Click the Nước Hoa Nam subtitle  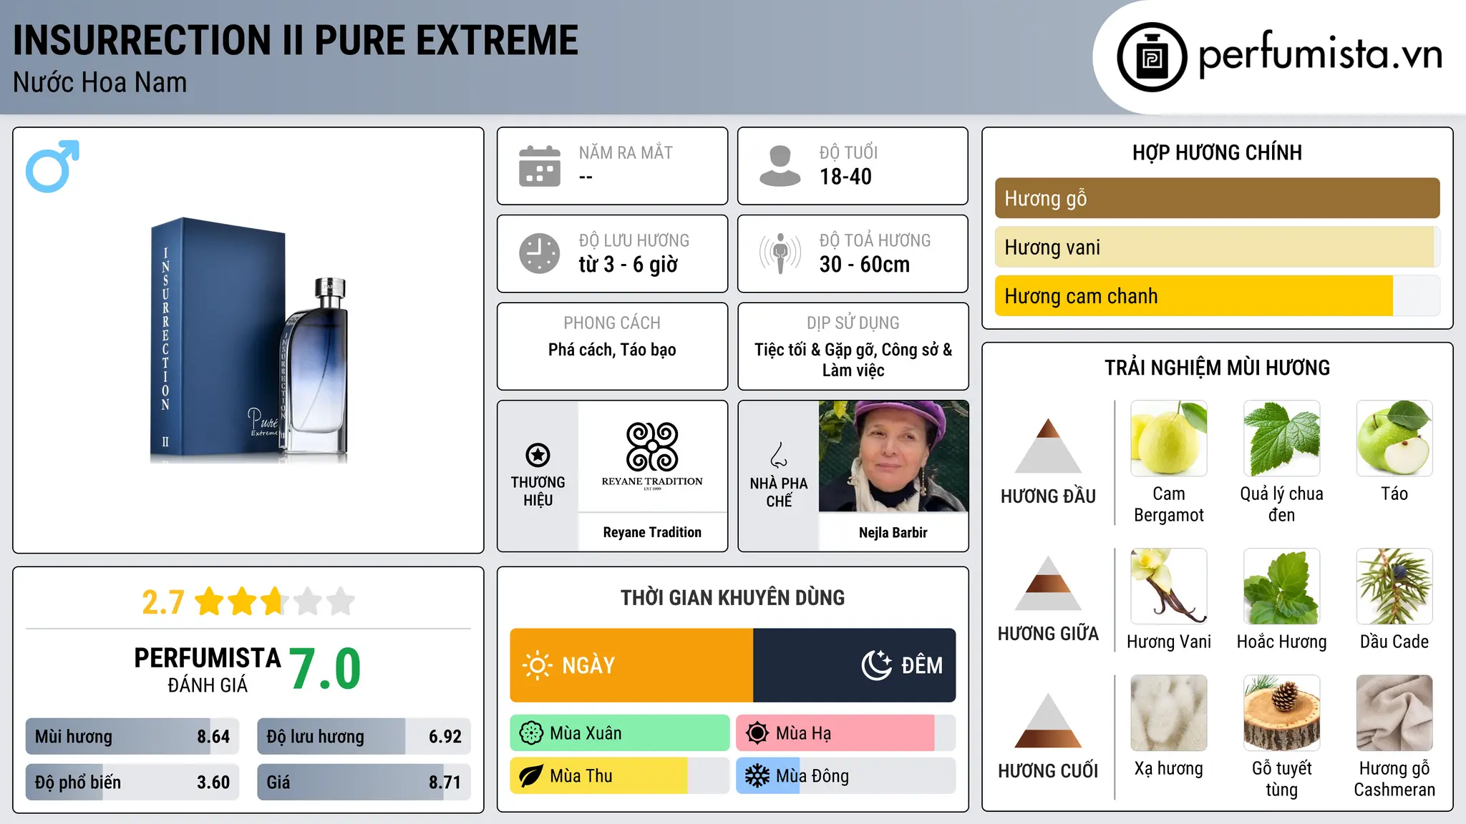[x=100, y=82]
